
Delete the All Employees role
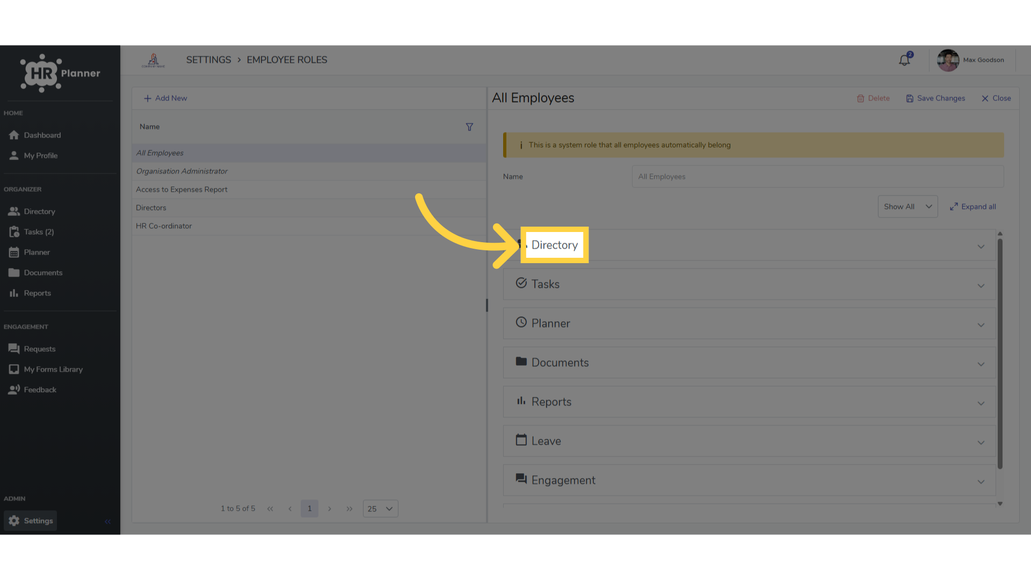(873, 98)
